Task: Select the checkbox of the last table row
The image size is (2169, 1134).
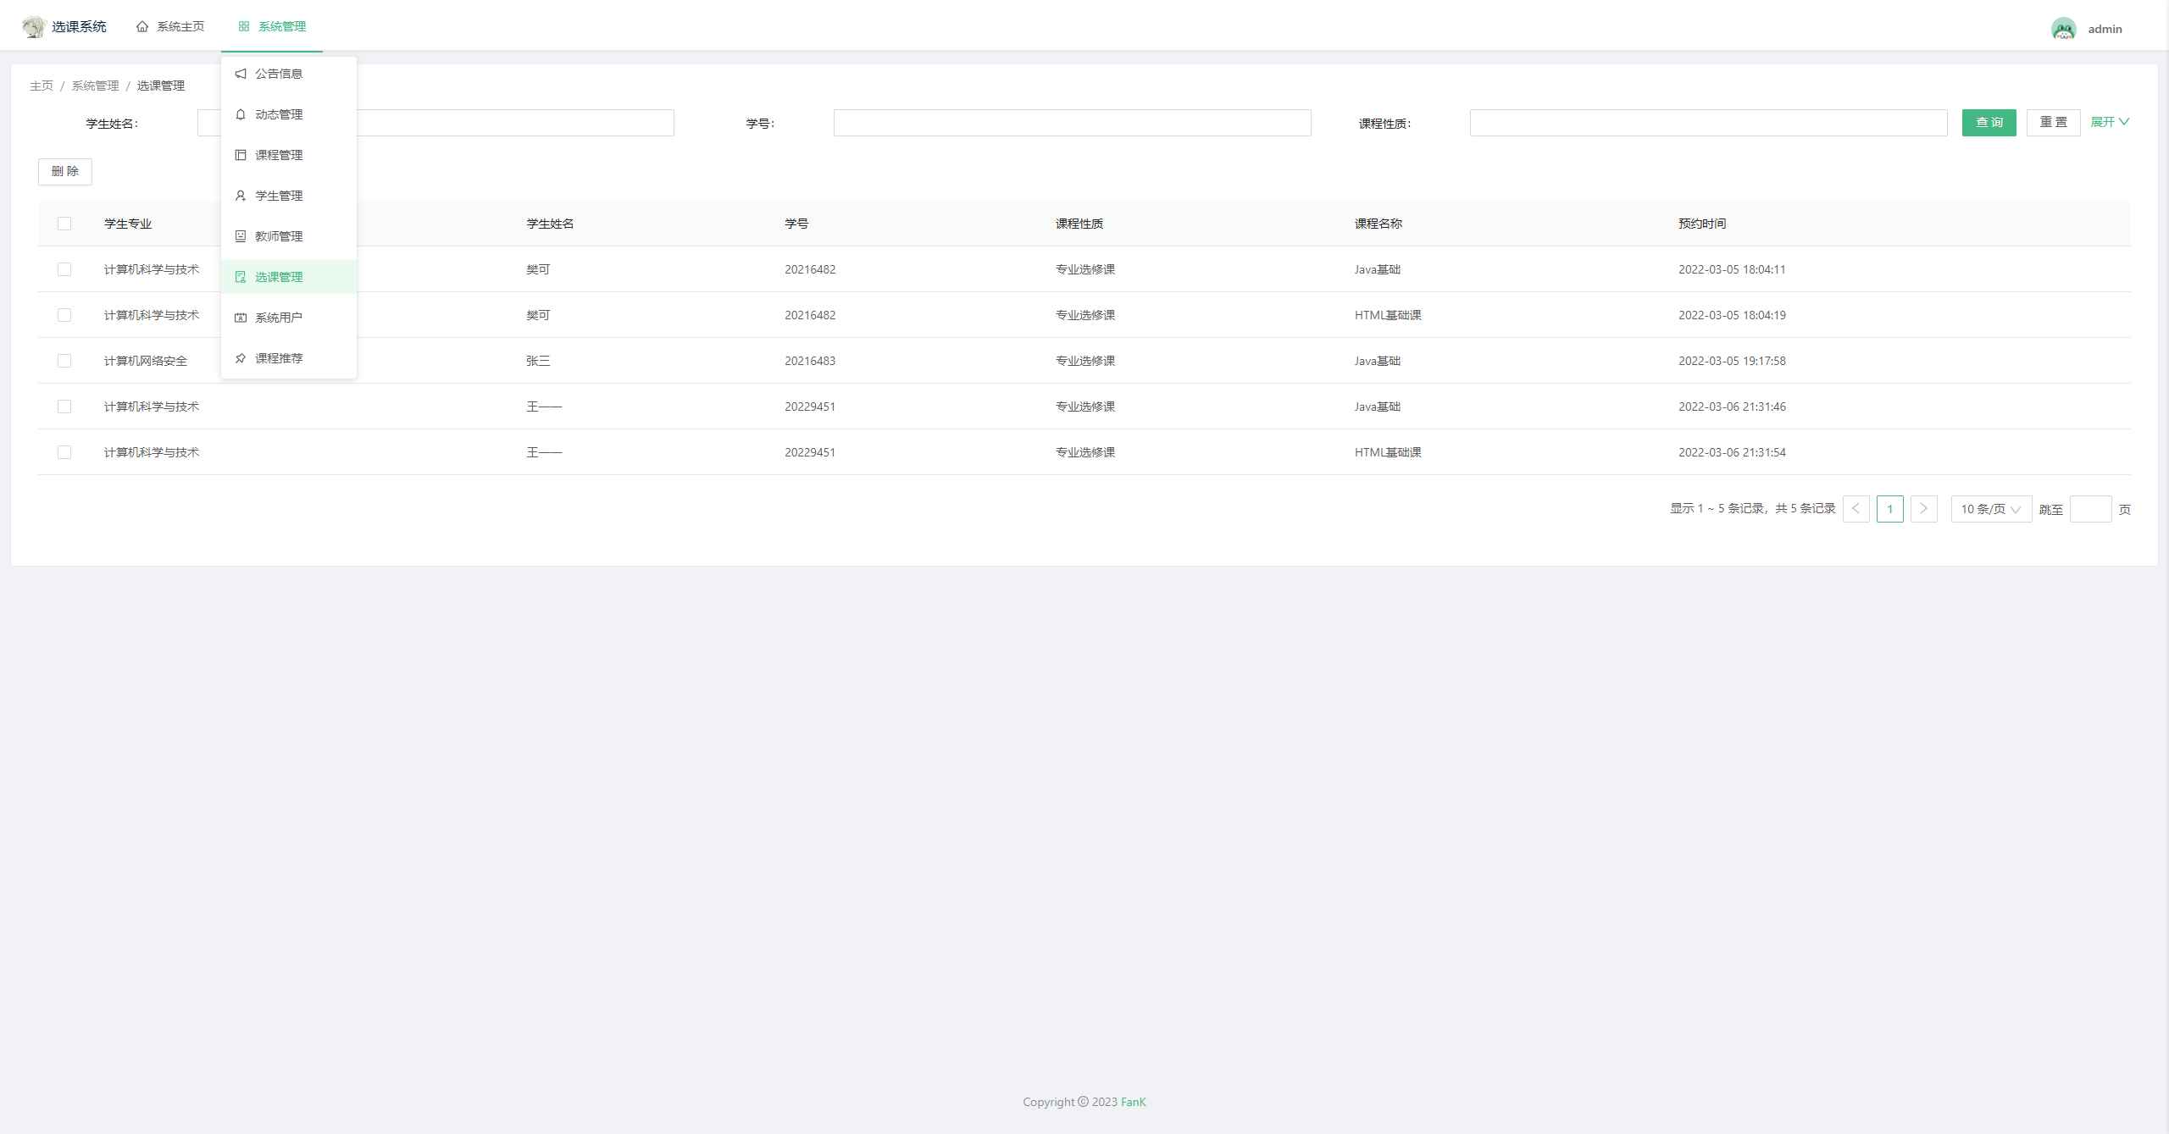Action: [x=64, y=452]
